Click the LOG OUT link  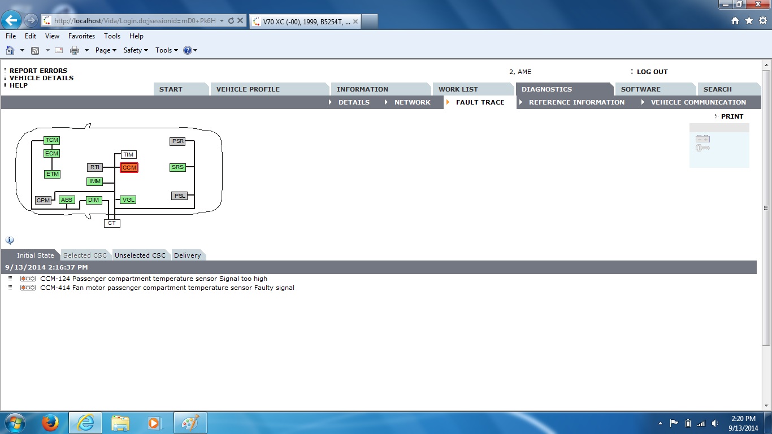(x=652, y=72)
